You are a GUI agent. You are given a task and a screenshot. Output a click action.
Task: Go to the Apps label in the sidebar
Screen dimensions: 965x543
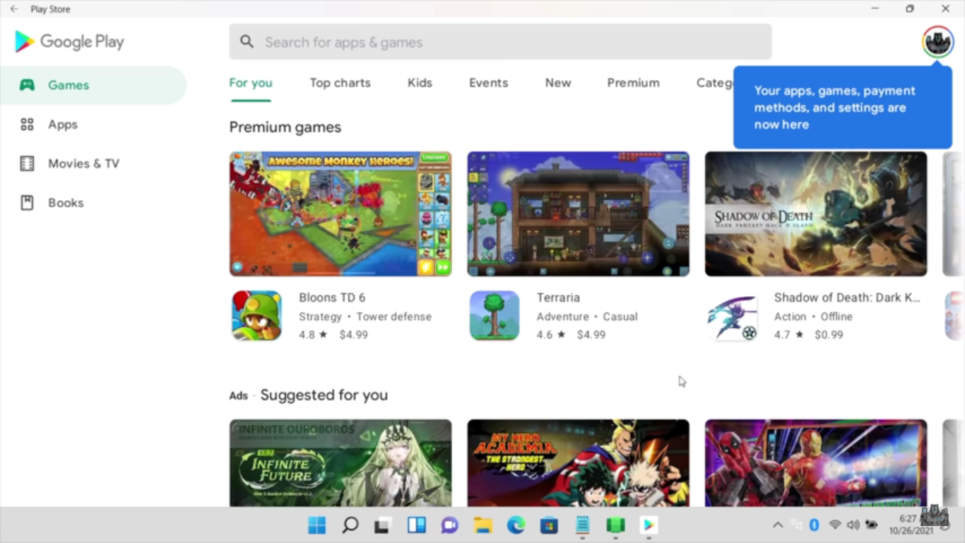pos(63,124)
